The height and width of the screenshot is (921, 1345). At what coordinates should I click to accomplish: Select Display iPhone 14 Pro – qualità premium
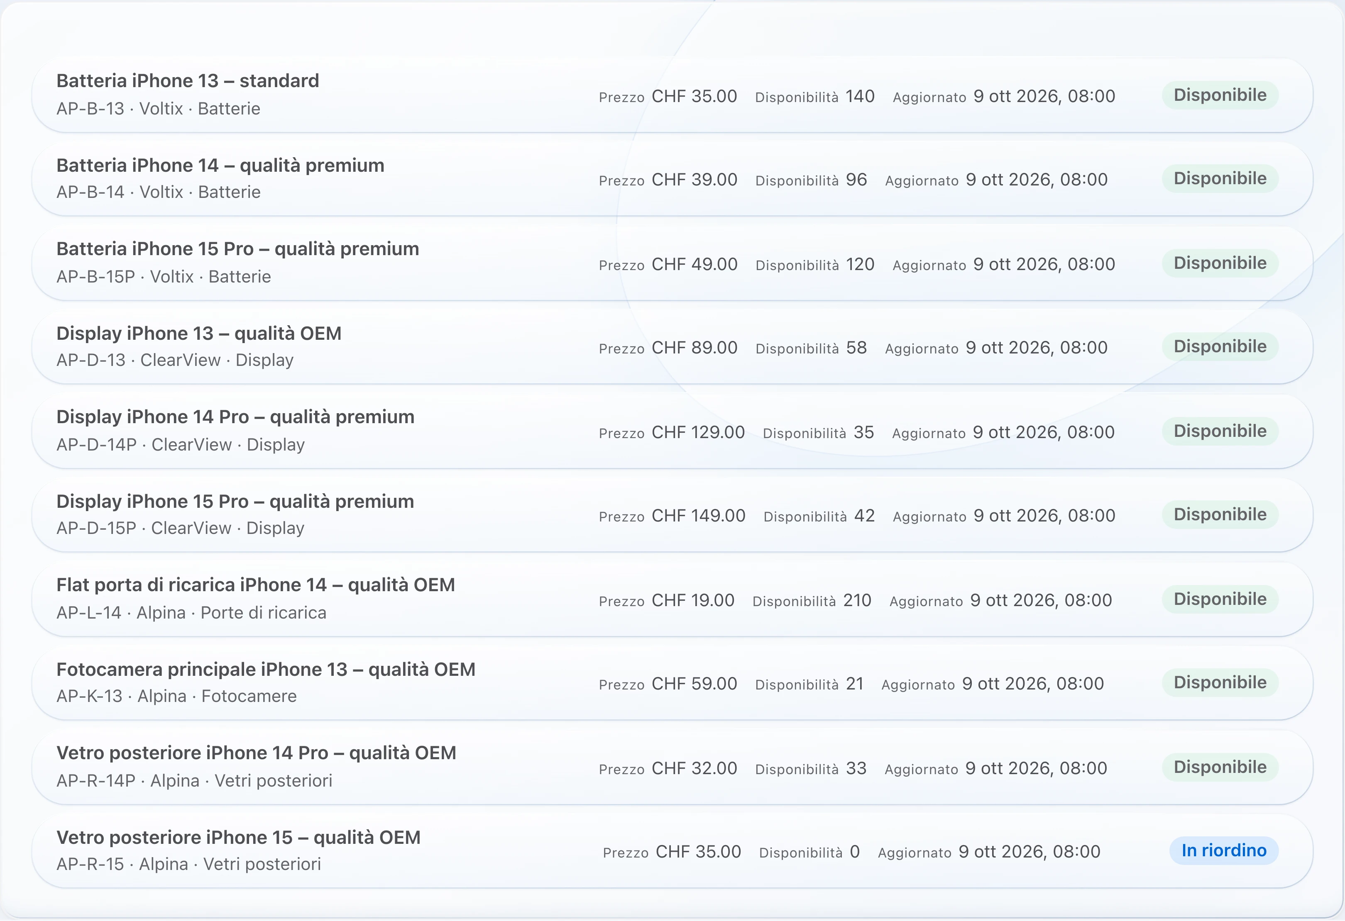[x=235, y=417]
